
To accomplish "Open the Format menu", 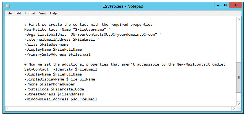I will (x=30, y=13).
